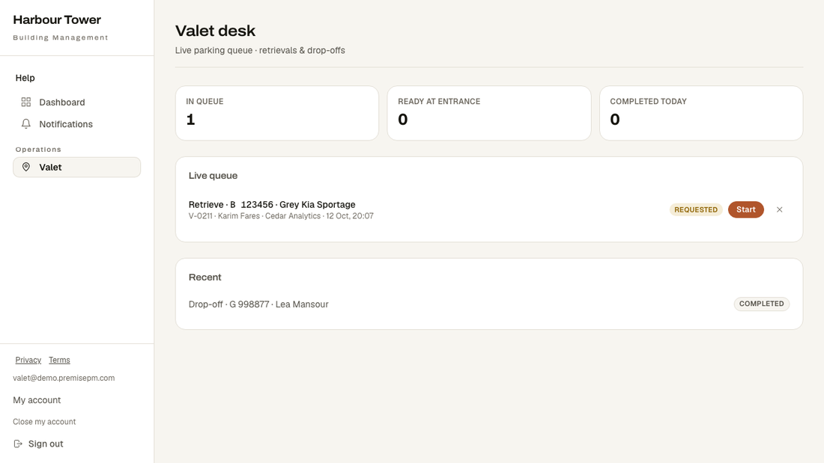Select the Ready at Entrance card
Image resolution: width=824 pixels, height=463 pixels.
point(488,113)
